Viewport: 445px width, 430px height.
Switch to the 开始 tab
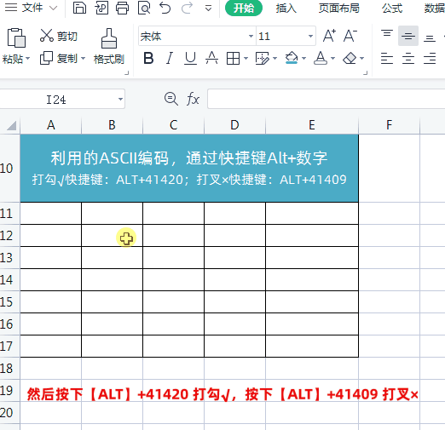244,8
